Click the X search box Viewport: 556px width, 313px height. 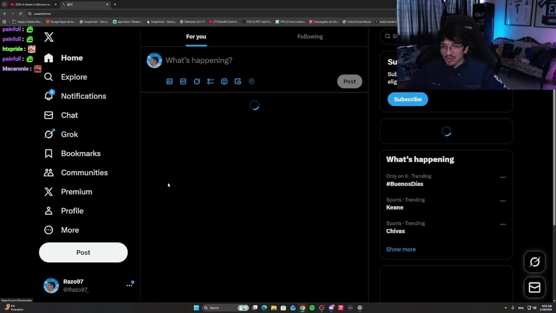(389, 37)
